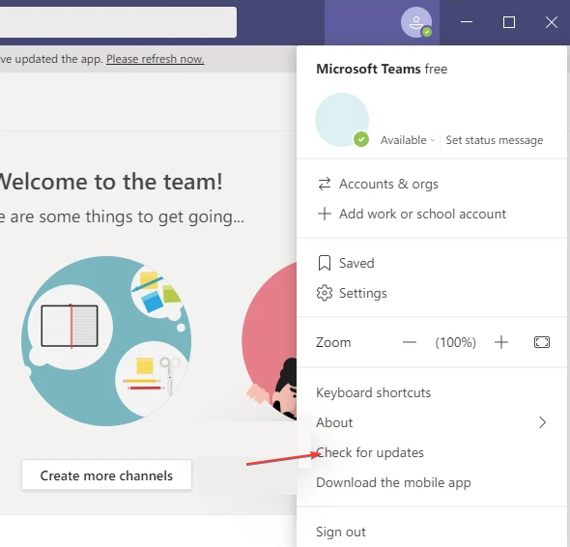
Task: Open the Available status dropdown
Action: pyautogui.click(x=408, y=140)
